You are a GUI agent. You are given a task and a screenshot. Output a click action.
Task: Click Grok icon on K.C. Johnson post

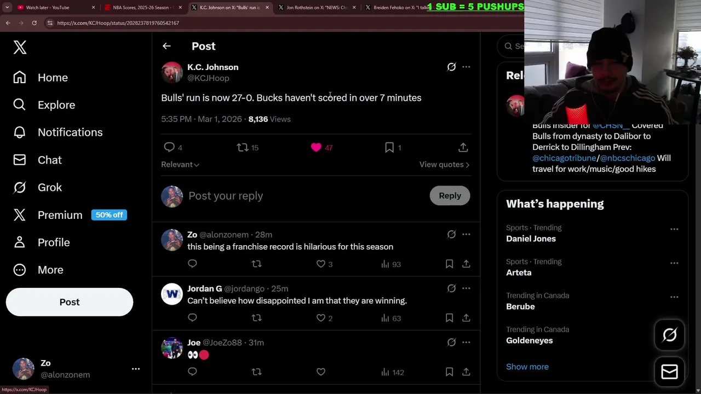point(451,67)
